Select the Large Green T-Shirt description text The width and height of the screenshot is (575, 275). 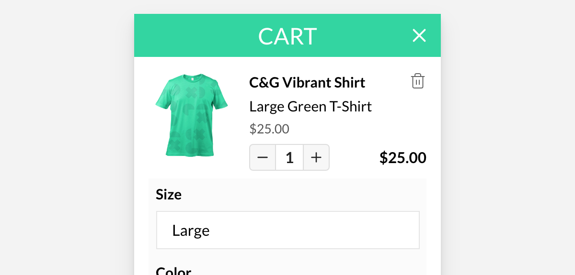[310, 106]
